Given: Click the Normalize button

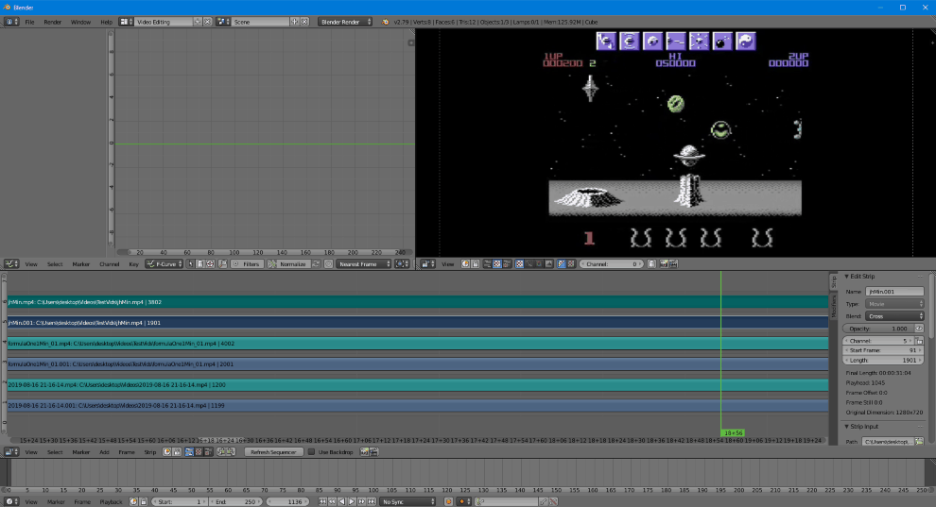Looking at the screenshot, I should pyautogui.click(x=288, y=264).
